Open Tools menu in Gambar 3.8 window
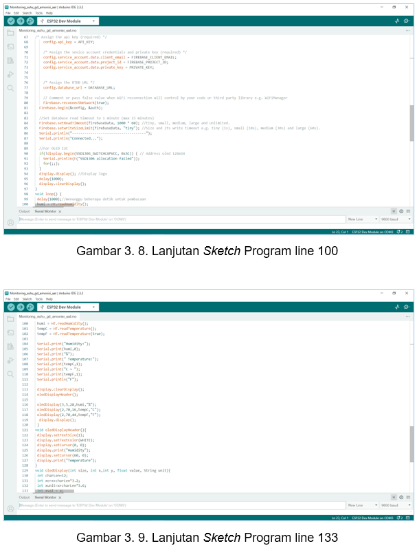This screenshot has height=548, width=417. [38, 13]
